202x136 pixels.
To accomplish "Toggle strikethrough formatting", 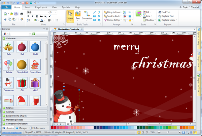I will pos(41,16).
